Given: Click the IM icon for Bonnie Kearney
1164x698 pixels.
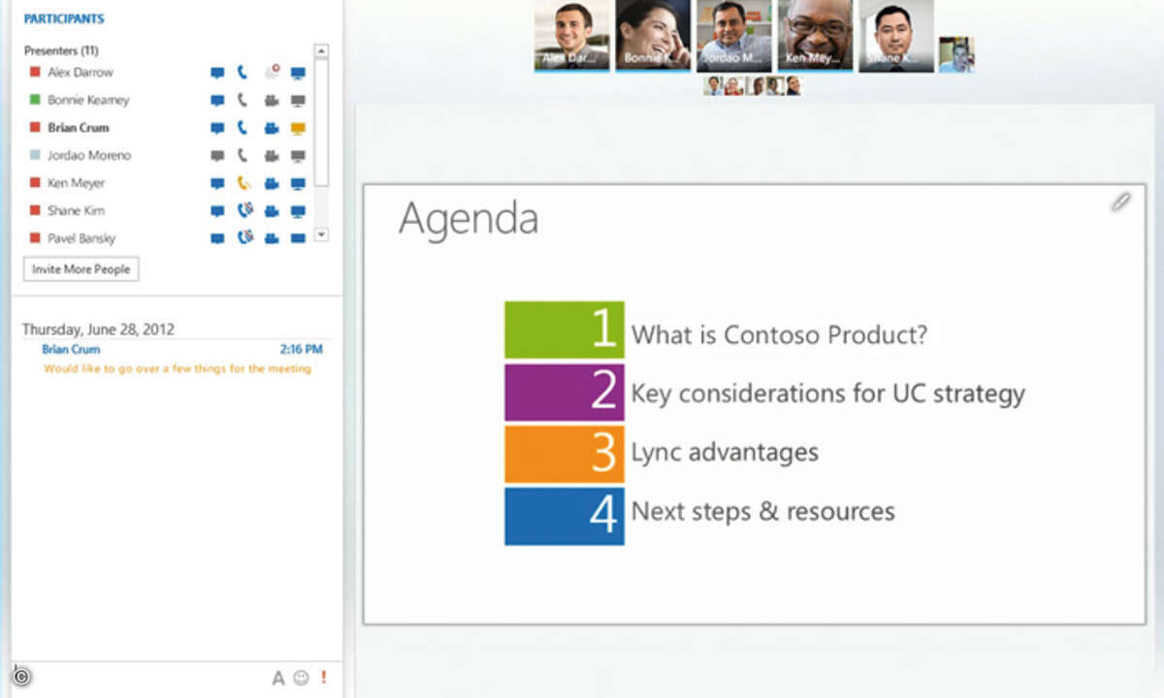Looking at the screenshot, I should pos(217,100).
